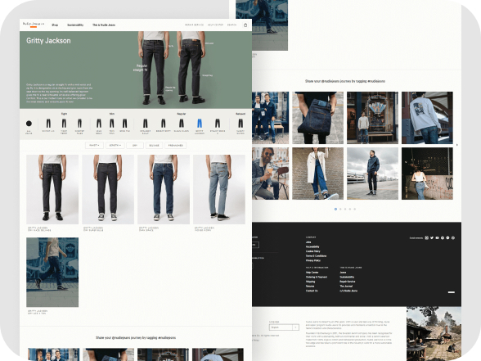The width and height of the screenshot is (481, 361).
Task: Click the Gritty Jackson heading
Action: (x=48, y=41)
